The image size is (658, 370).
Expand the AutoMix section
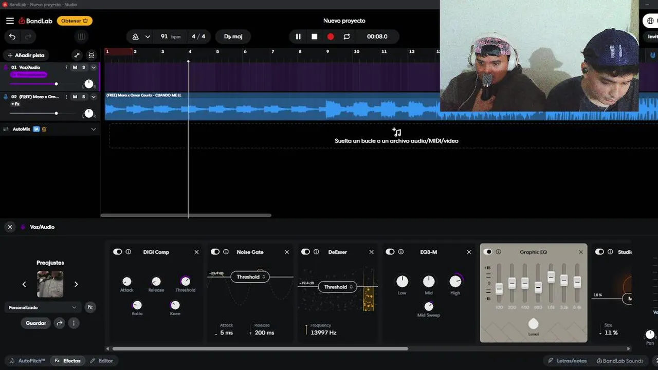(x=94, y=129)
